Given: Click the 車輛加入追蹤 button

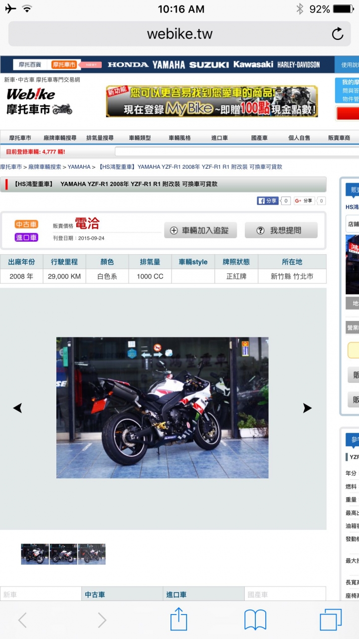Looking at the screenshot, I should point(200,230).
